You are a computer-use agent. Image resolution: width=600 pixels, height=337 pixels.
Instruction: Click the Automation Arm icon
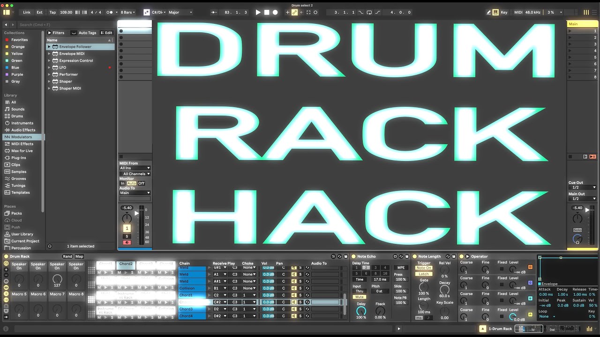[x=294, y=13]
